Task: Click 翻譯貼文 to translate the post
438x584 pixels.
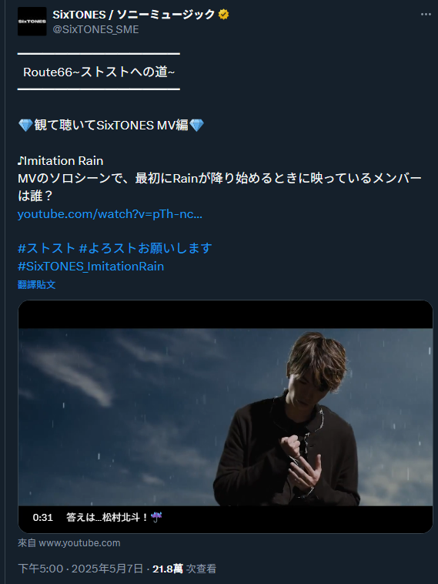Action: (36, 285)
